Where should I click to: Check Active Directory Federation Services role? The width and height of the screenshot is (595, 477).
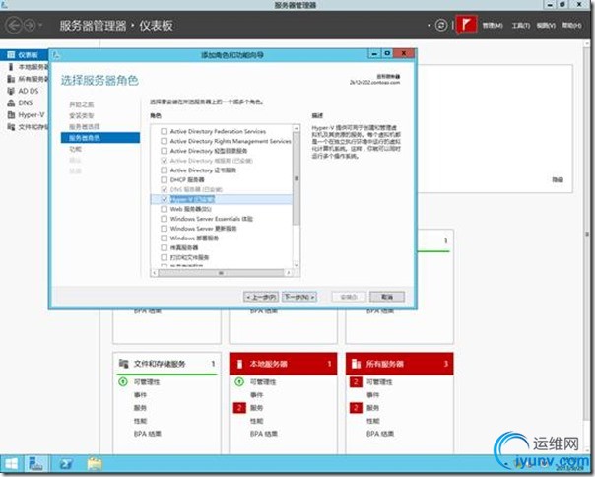click(164, 131)
